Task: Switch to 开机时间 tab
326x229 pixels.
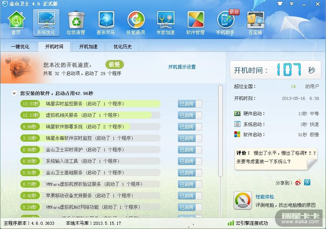Action: [x=54, y=47]
